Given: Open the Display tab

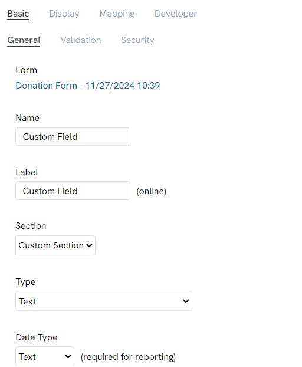Looking at the screenshot, I should click(x=64, y=14).
